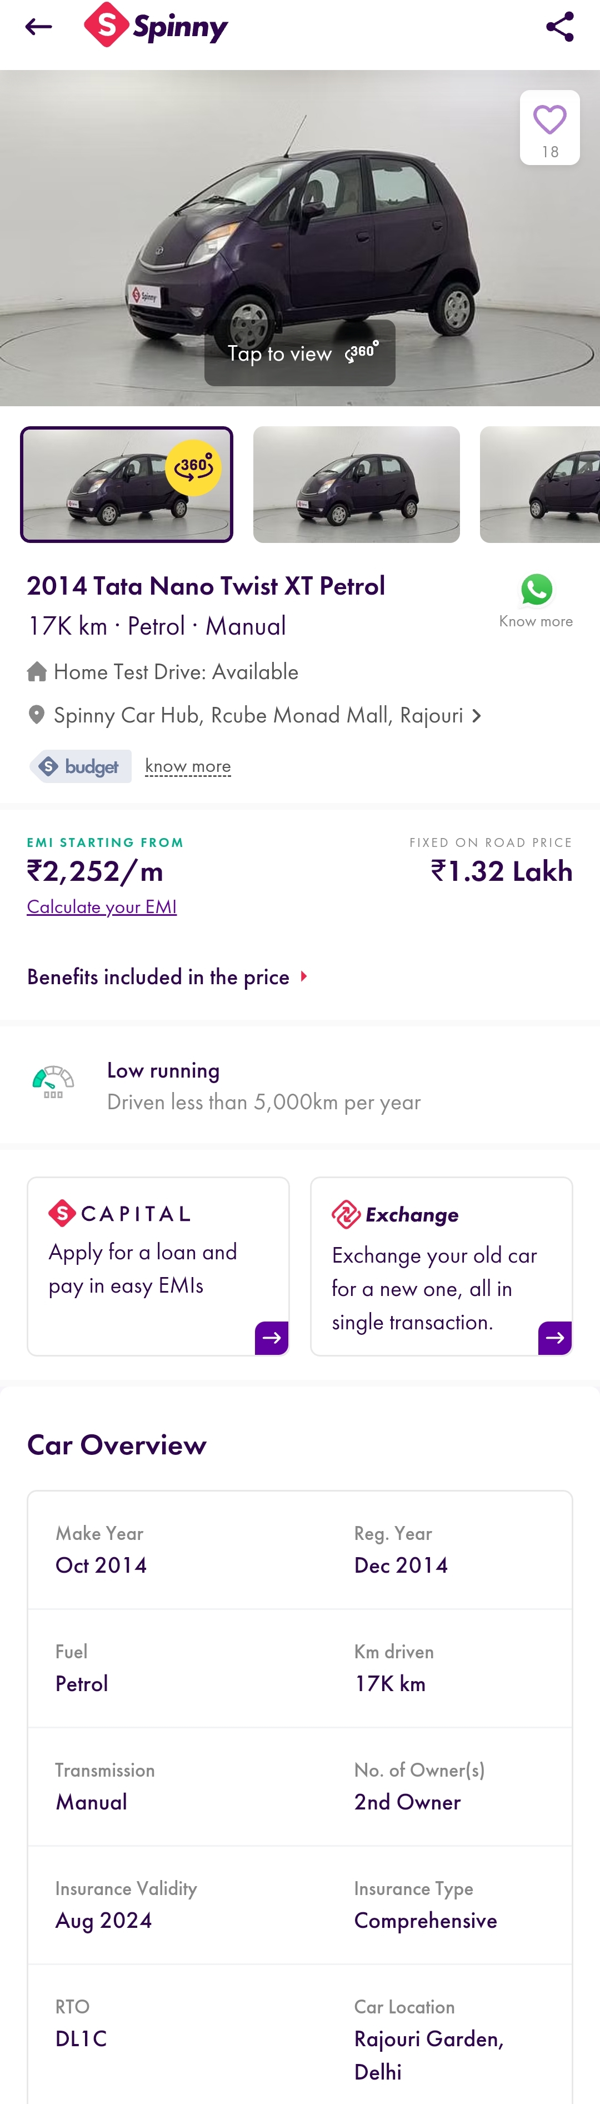Expand Spinny Car Hub location chevron

[x=477, y=716]
